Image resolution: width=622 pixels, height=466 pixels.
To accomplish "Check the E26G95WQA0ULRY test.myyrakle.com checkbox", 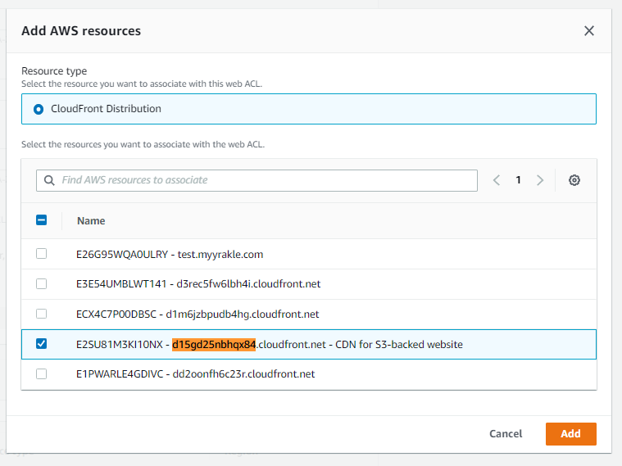I will 42,254.
